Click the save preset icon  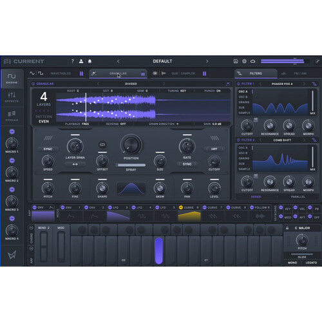click(x=236, y=61)
